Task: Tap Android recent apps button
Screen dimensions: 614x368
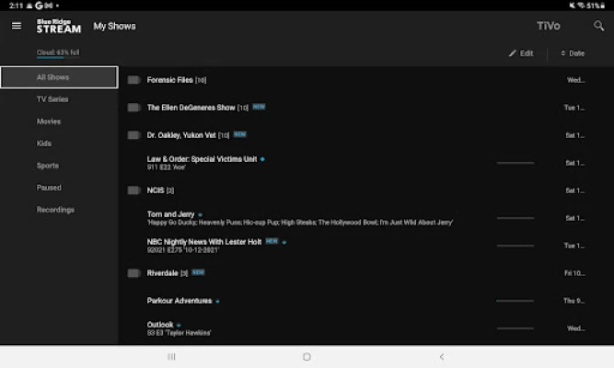Action: pos(171,357)
